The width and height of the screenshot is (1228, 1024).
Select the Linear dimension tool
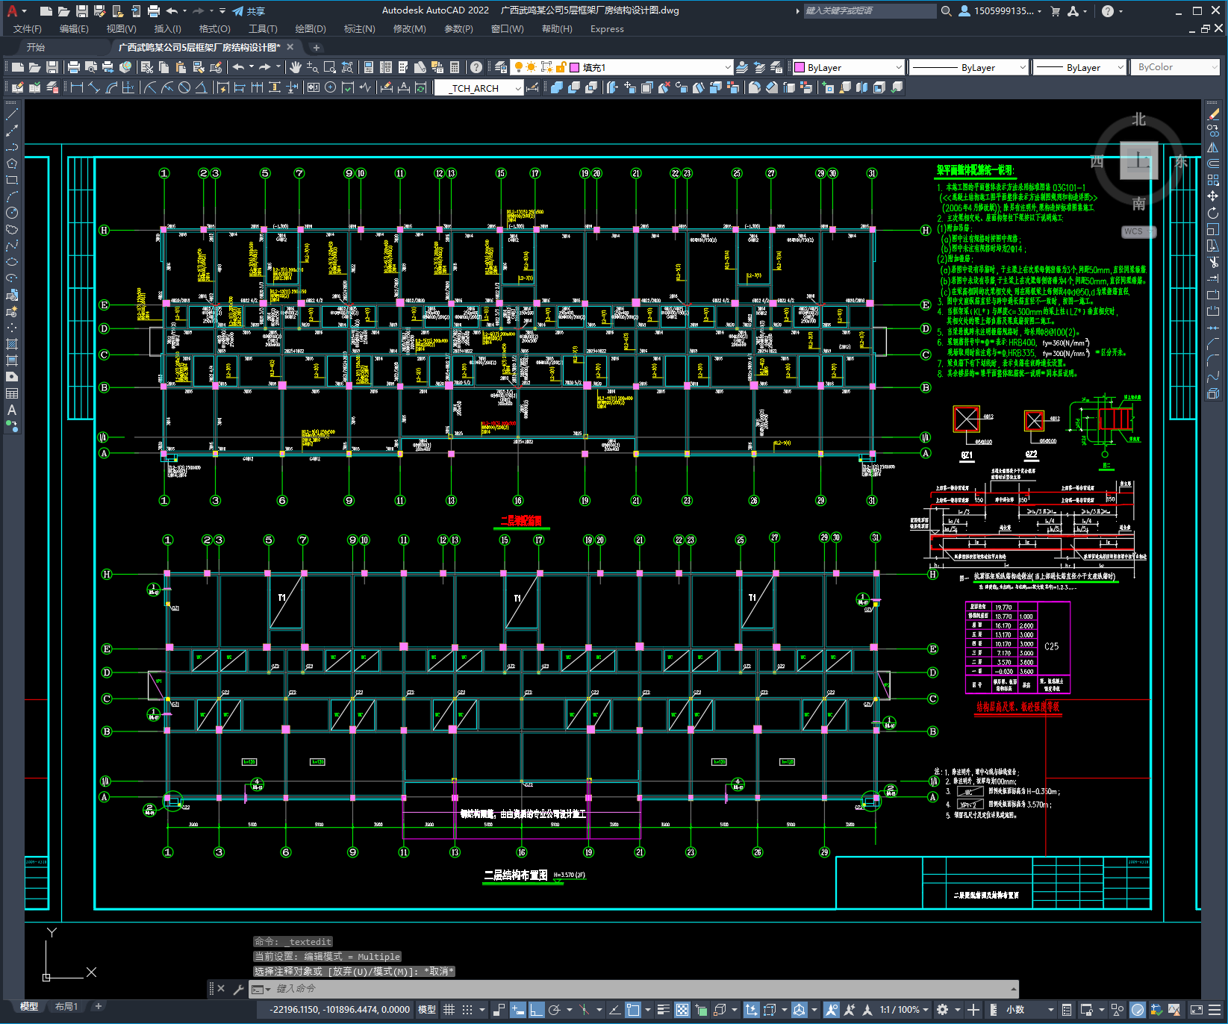click(77, 87)
